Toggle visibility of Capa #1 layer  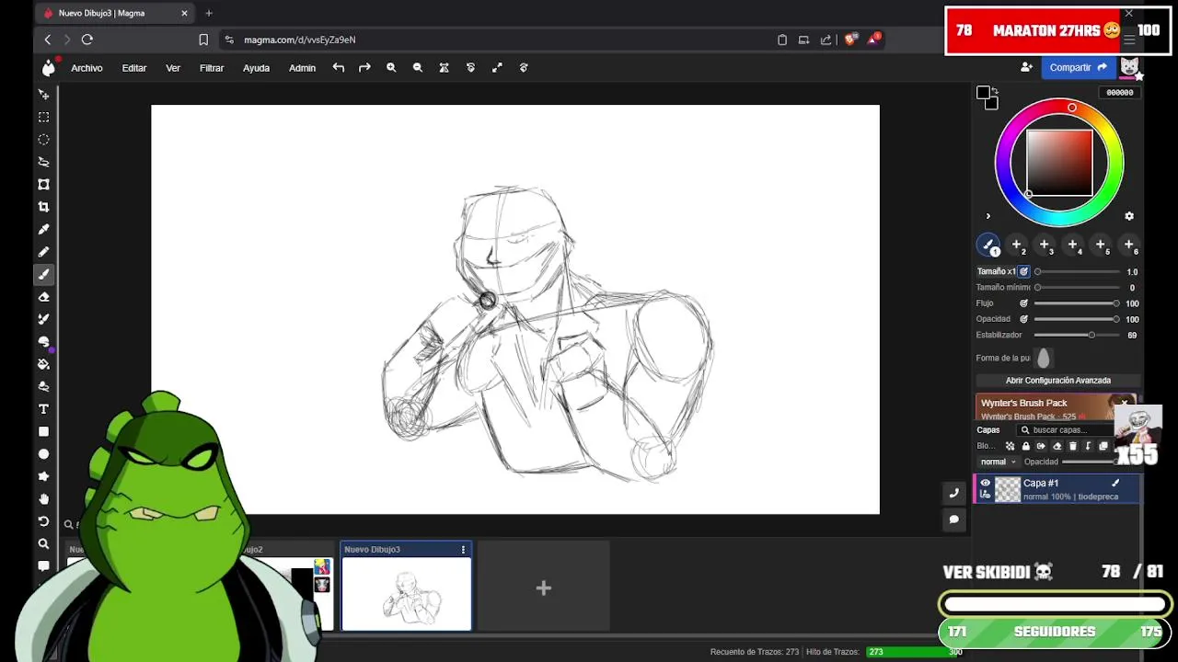(x=986, y=483)
